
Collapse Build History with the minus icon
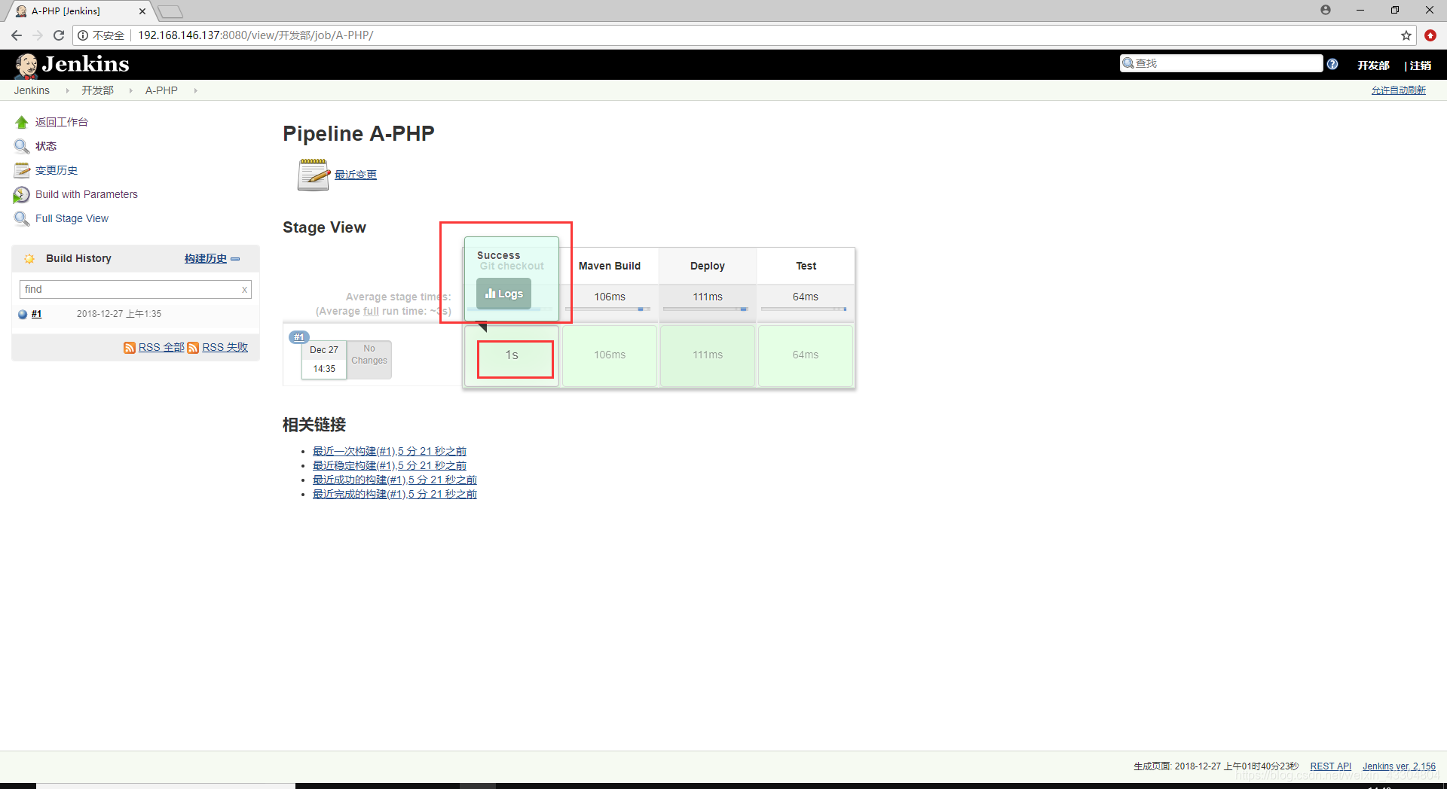235,259
